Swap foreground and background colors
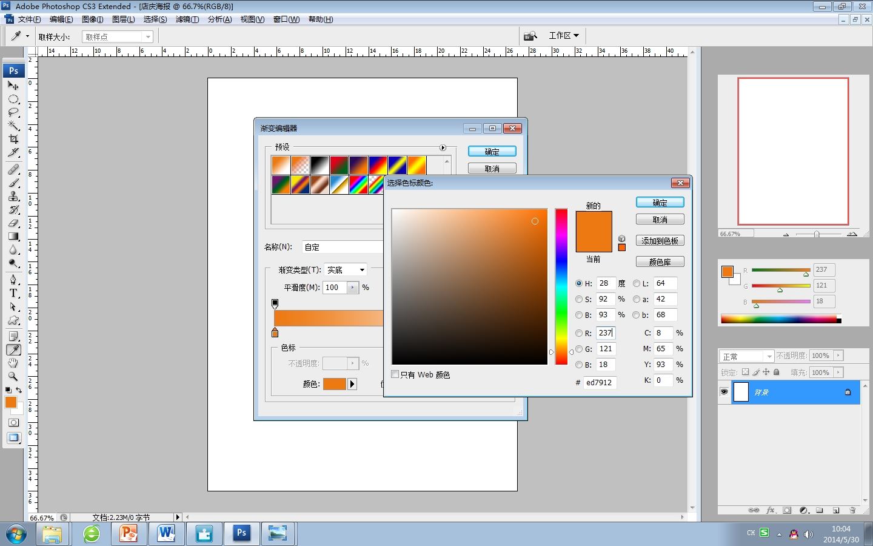Viewport: 873px width, 546px height. coord(19,389)
